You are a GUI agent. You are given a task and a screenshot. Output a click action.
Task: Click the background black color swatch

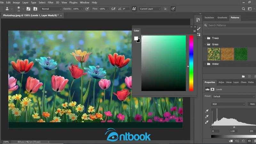pos(139,41)
